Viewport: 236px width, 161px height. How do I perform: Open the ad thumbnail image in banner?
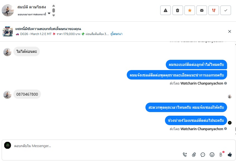point(8,31)
